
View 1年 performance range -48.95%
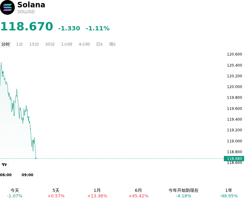[228, 193]
